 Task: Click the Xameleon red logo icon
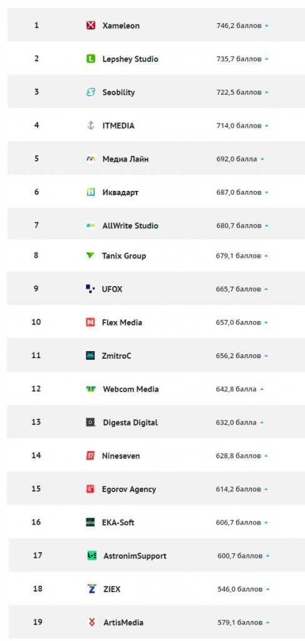tap(91, 25)
